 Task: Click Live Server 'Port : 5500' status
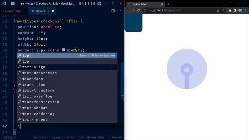[96, 137]
